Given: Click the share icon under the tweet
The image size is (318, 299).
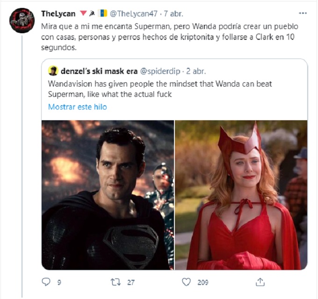Looking at the screenshot, I should (x=260, y=282).
